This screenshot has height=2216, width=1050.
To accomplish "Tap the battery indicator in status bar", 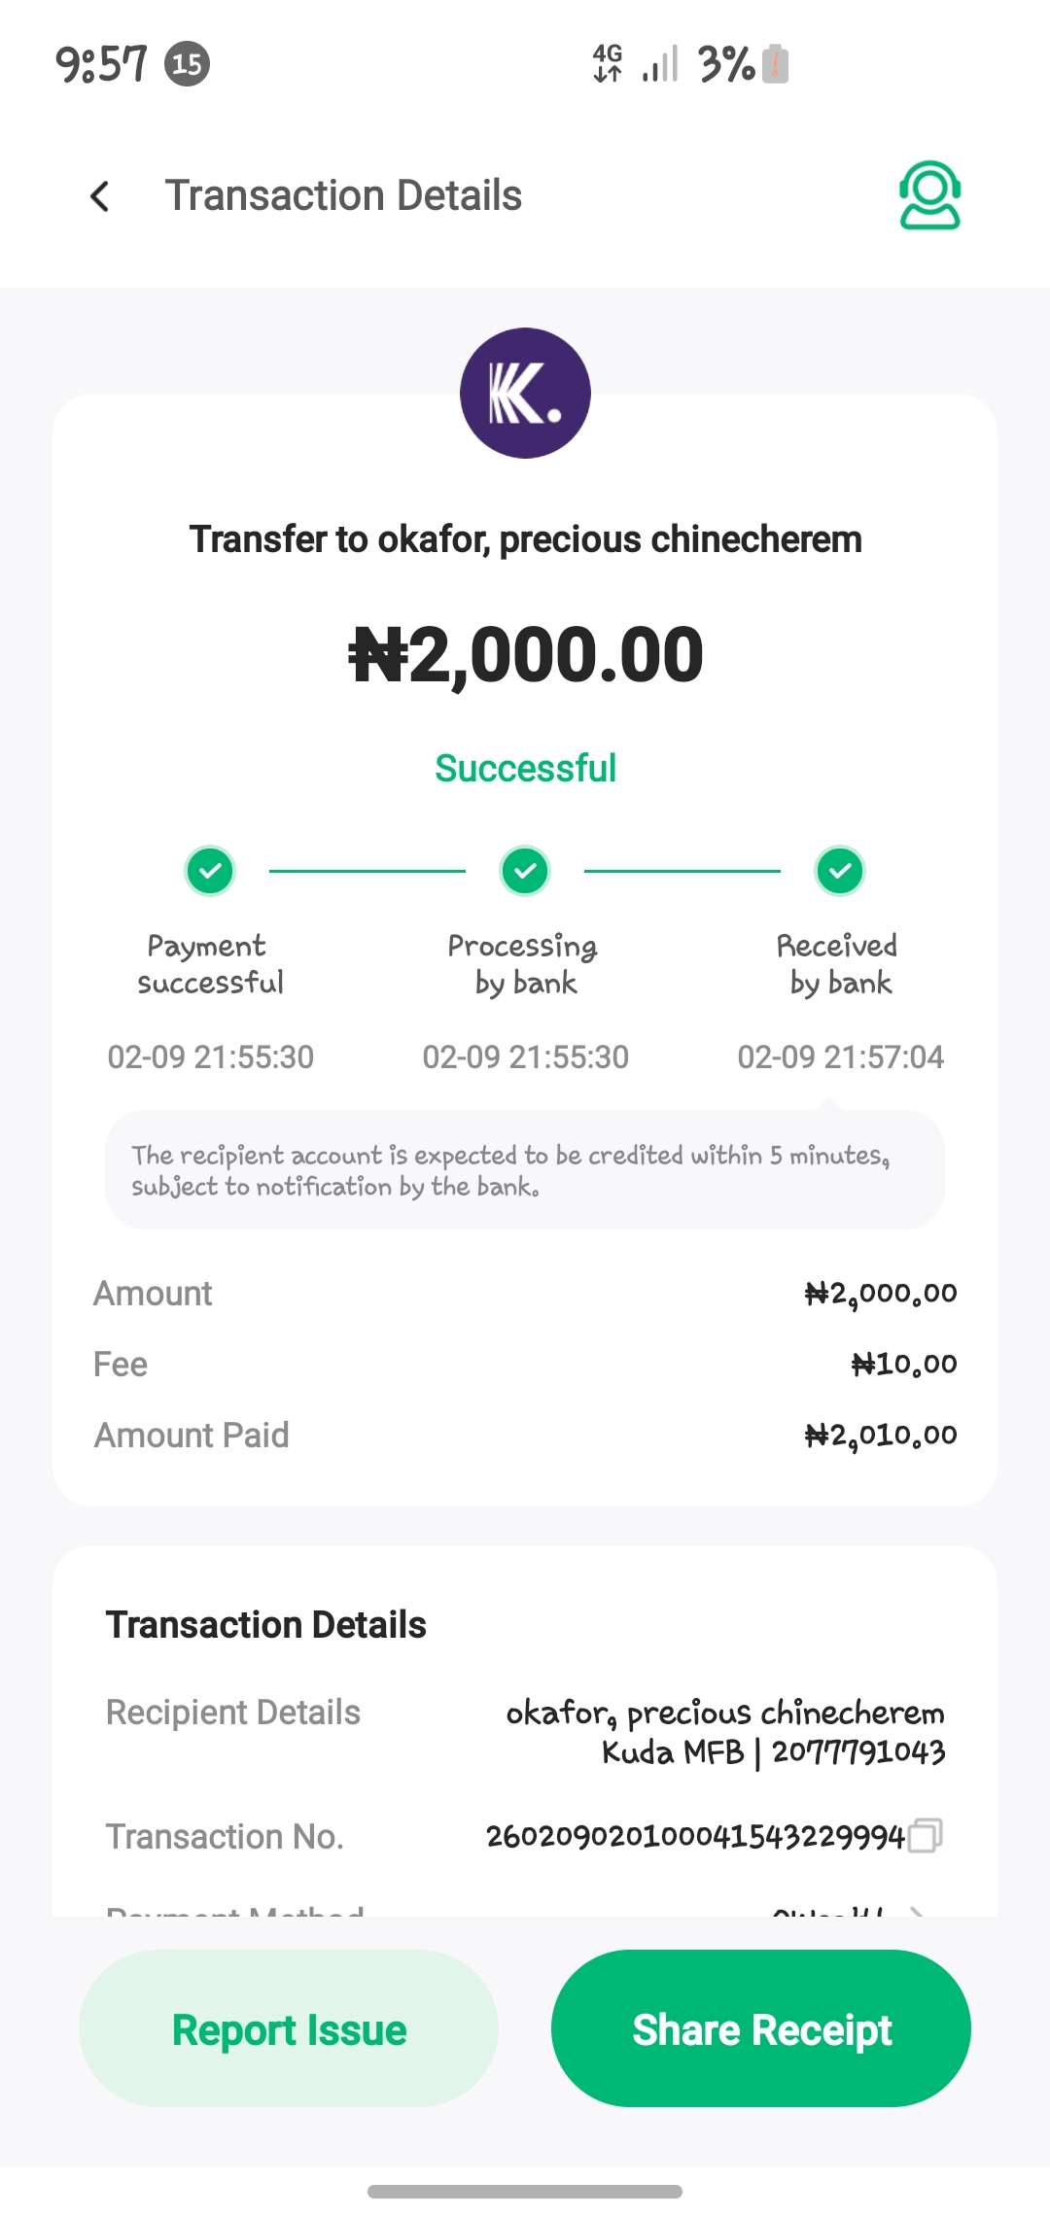I will click(775, 64).
